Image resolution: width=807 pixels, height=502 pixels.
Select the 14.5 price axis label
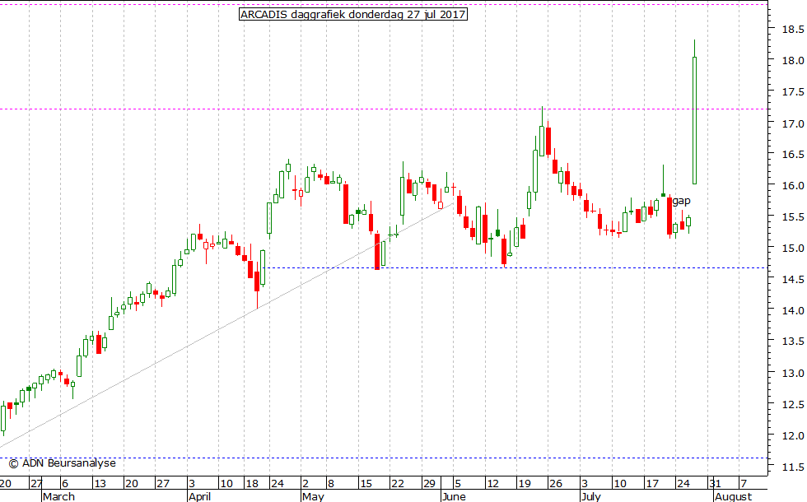pos(793,279)
